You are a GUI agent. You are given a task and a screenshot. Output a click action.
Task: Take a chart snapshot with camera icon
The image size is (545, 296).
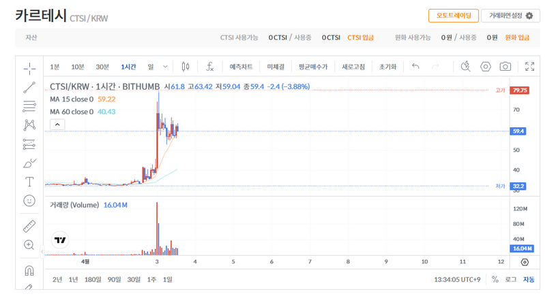click(505, 67)
